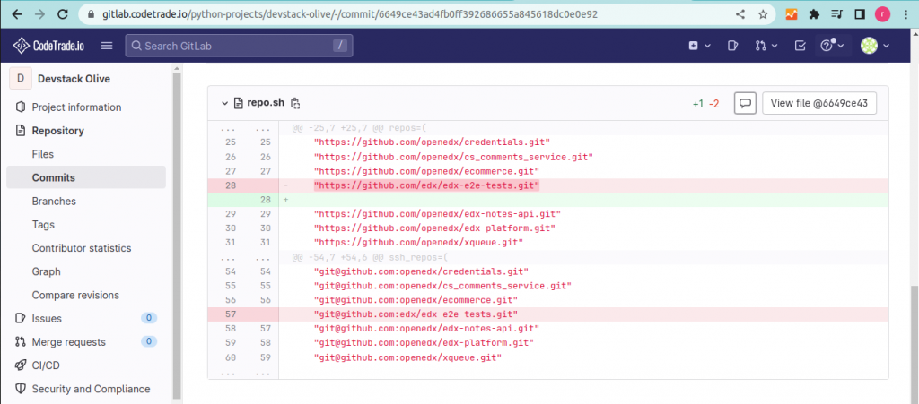Copy file path next to repo.sh
Viewport: 919px width, 404px height.
(295, 104)
